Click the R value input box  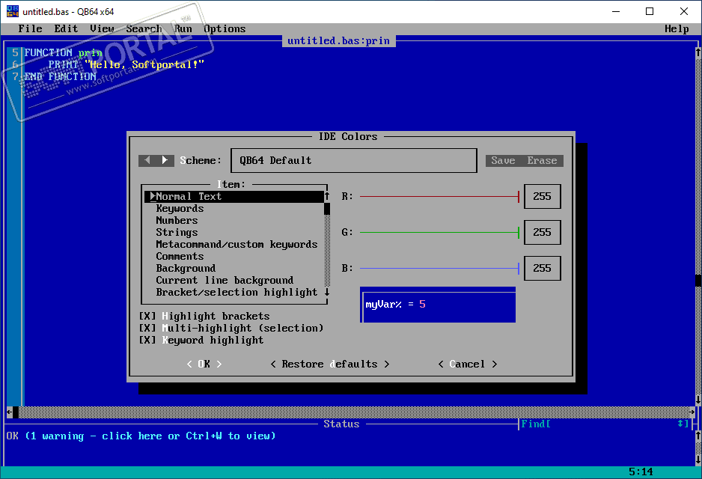pyautogui.click(x=542, y=197)
